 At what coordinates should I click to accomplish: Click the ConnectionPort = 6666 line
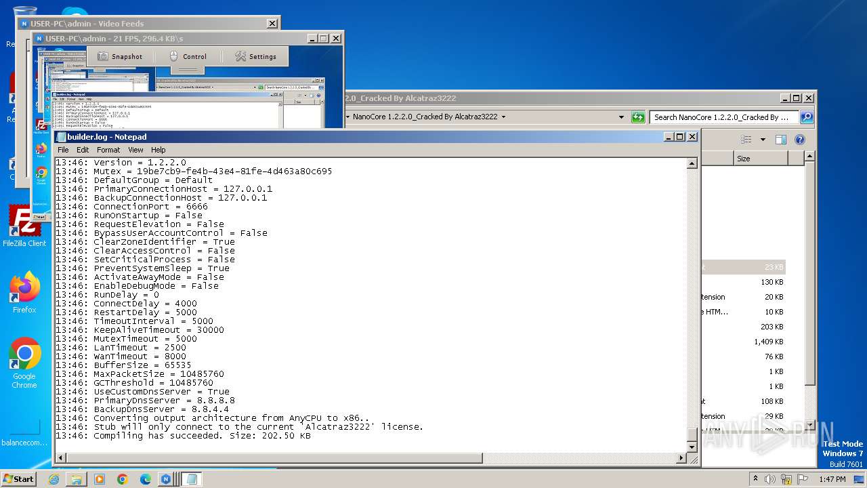pyautogui.click(x=131, y=207)
